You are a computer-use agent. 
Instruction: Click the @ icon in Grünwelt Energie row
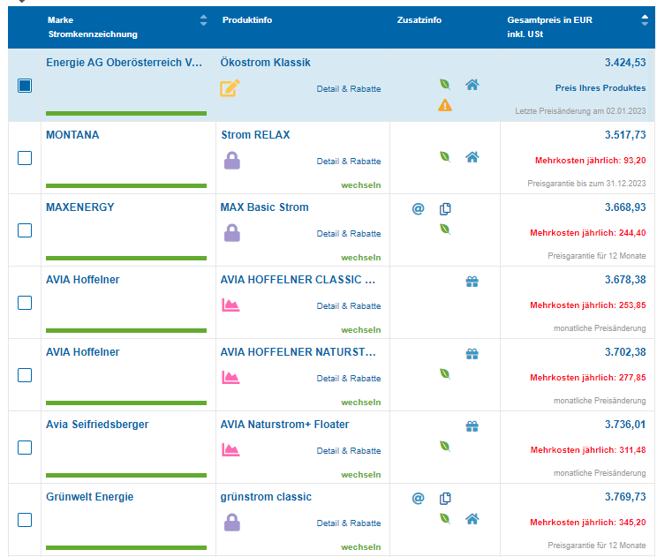419,499
